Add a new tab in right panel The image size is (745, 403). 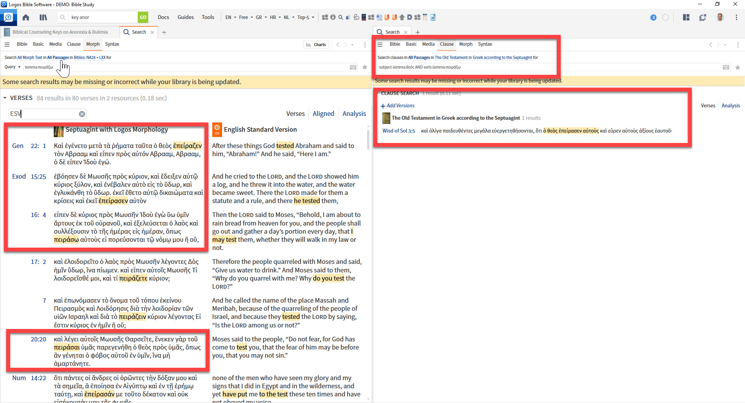coord(418,32)
